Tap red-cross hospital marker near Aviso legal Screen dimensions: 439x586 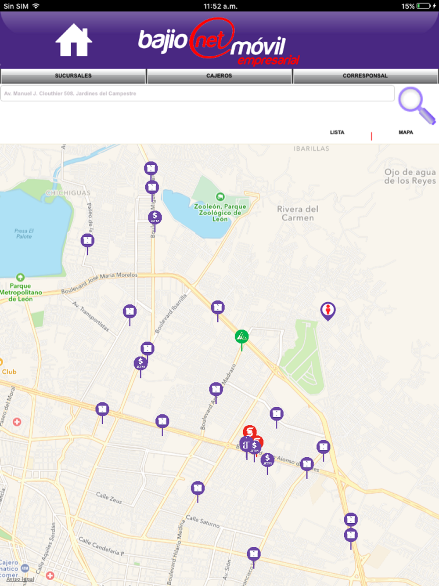click(x=50, y=575)
